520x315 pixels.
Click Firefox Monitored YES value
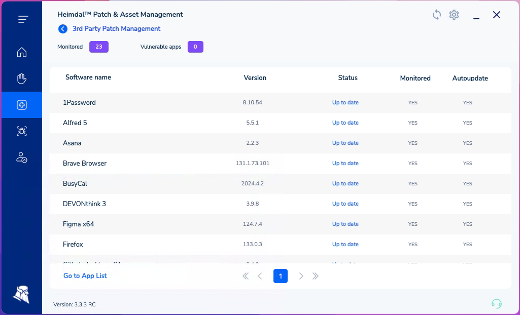coord(412,244)
